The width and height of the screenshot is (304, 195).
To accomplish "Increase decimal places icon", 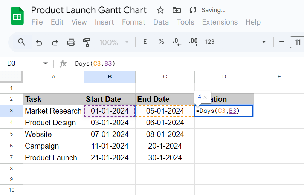I will [193, 42].
